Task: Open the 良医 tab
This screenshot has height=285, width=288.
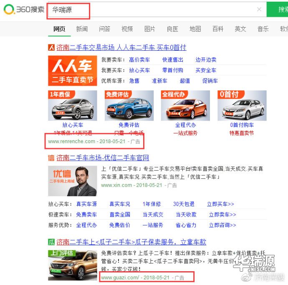Action: [x=172, y=29]
